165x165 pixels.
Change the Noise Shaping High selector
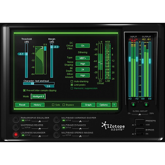click(x=83, y=64)
